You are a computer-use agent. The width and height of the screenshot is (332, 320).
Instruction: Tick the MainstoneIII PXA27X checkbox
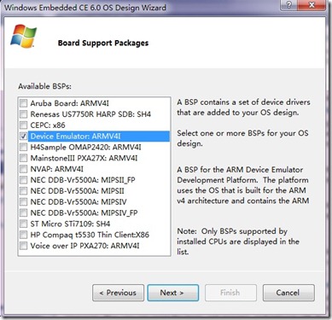click(x=24, y=158)
